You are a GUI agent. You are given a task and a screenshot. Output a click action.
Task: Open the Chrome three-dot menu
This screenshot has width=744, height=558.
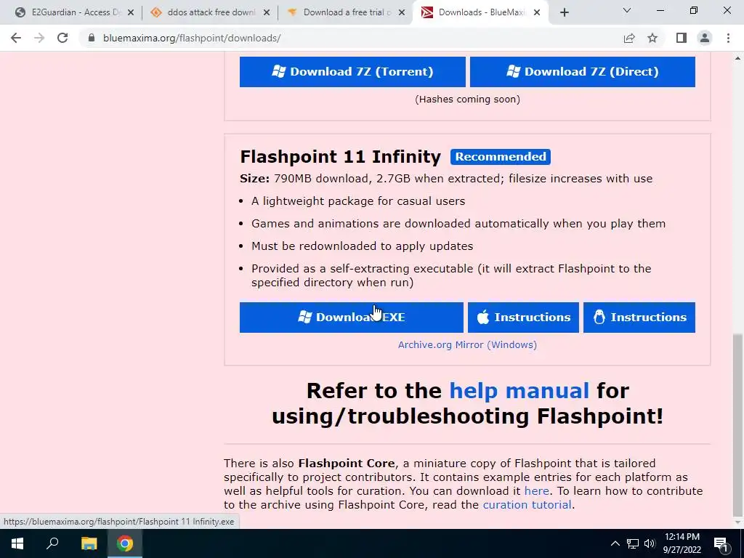pyautogui.click(x=728, y=38)
